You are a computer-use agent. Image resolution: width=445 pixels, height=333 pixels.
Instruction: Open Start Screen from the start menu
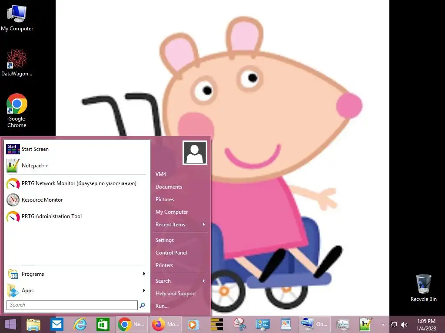pyautogui.click(x=76, y=149)
